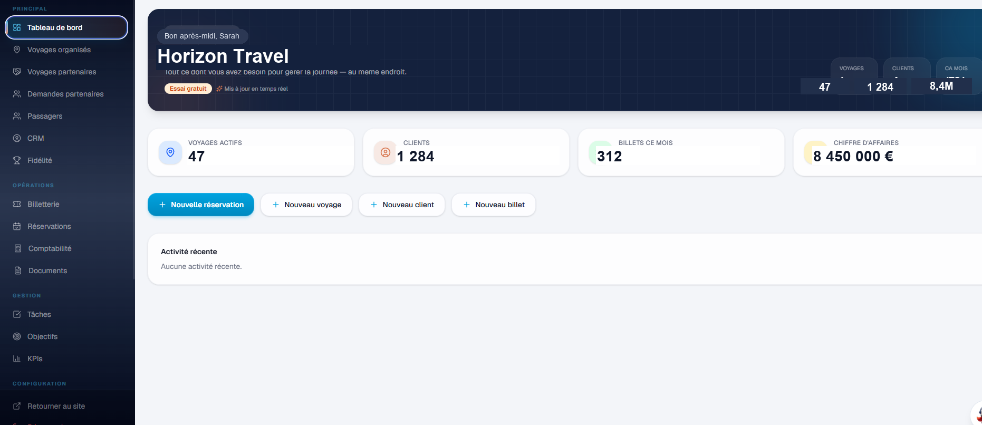The image size is (982, 425).
Task: Click the CONFIGURATION section label
Action: tap(40, 384)
